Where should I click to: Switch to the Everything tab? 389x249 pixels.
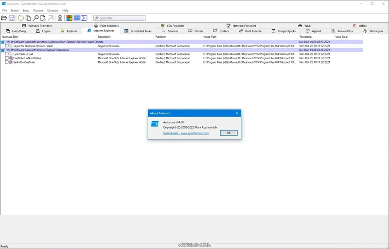(16, 31)
